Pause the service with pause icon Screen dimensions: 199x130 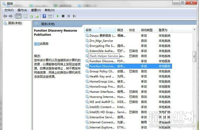pos(69,16)
